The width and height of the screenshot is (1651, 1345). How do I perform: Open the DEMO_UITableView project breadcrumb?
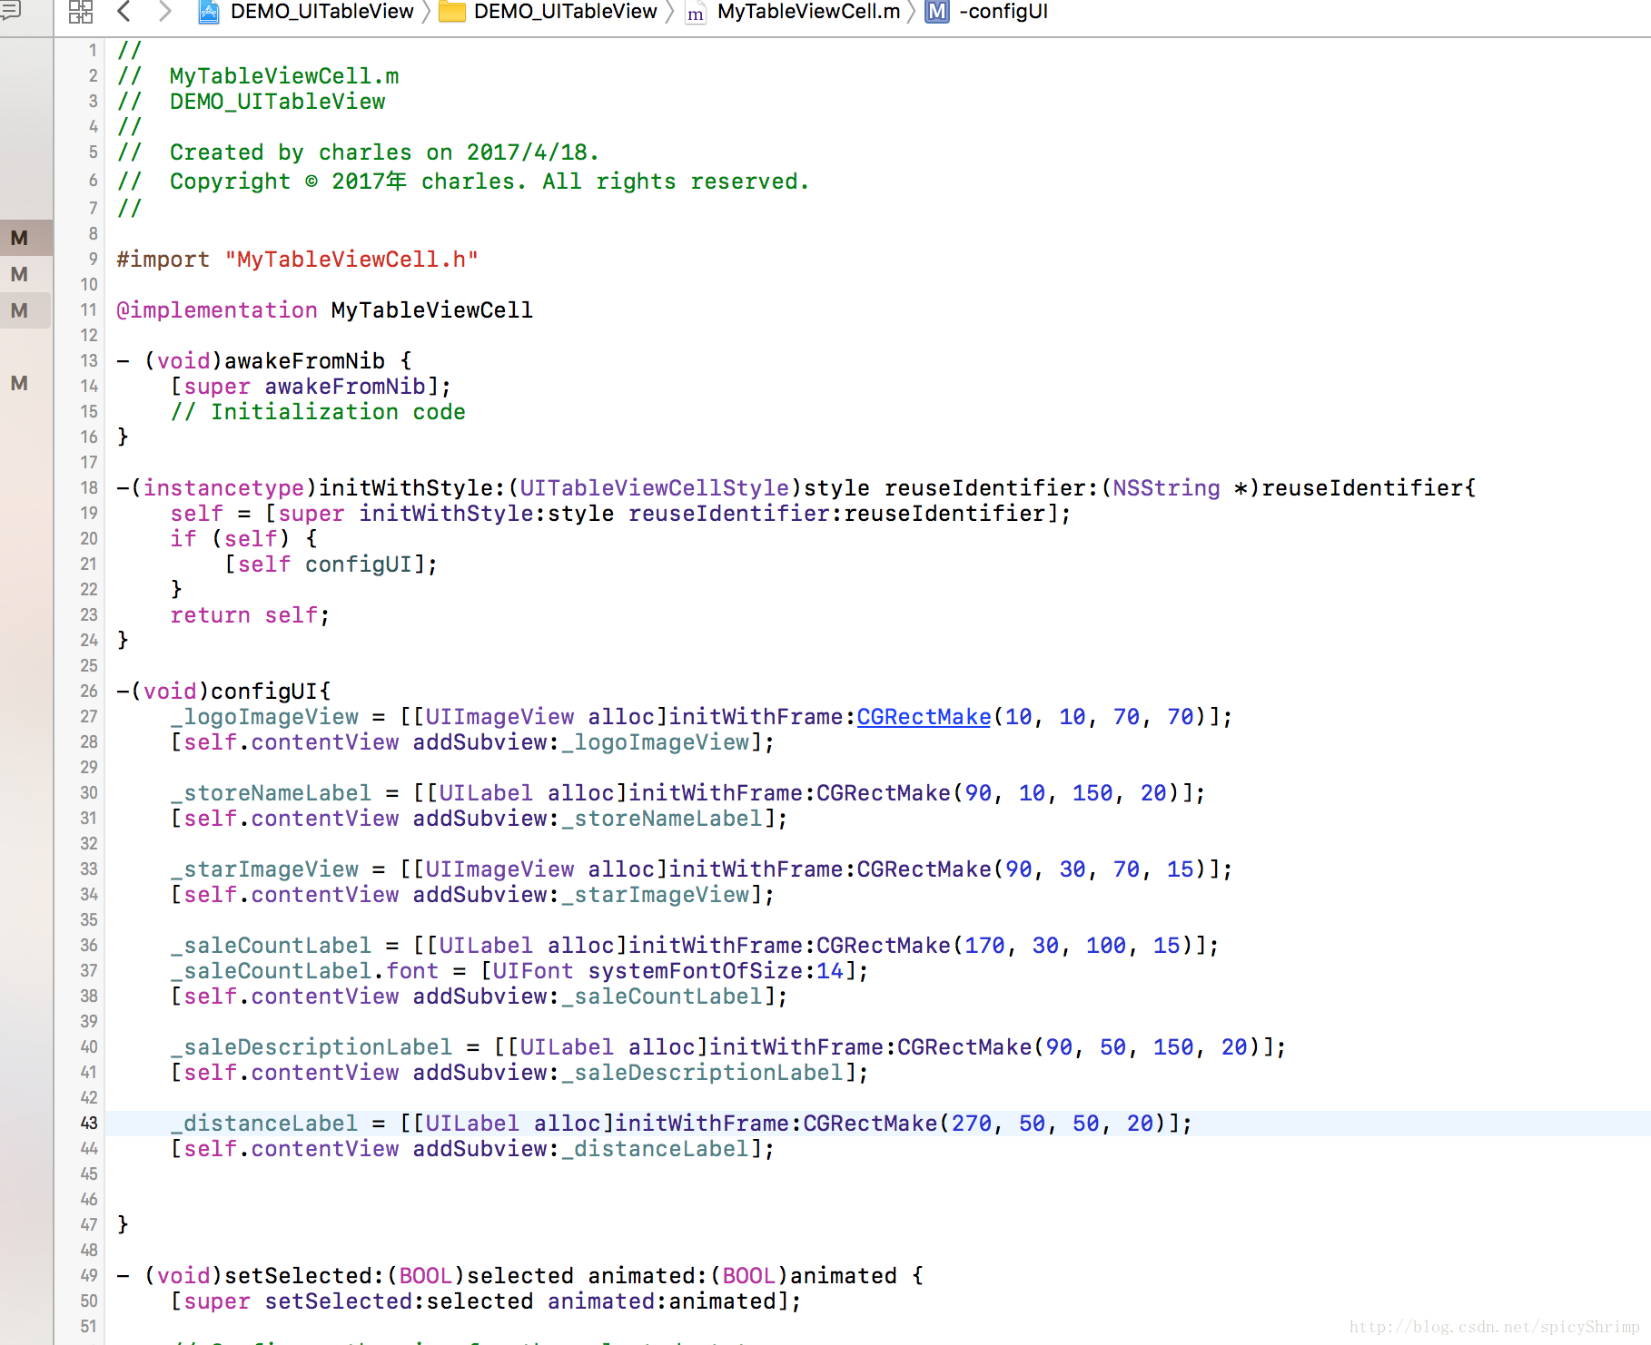[x=306, y=12]
